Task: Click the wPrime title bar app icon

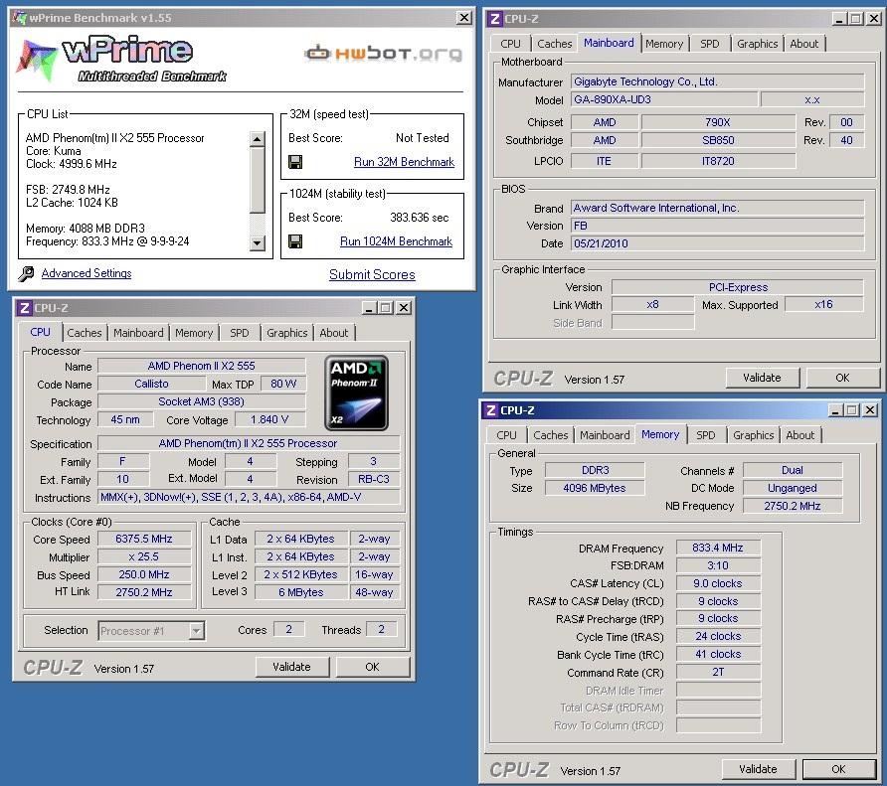Action: pyautogui.click(x=20, y=18)
